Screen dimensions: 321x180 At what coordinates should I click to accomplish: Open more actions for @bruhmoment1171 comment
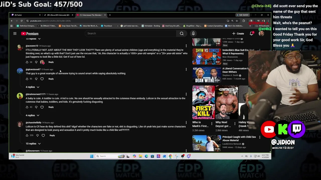coord(186,94)
